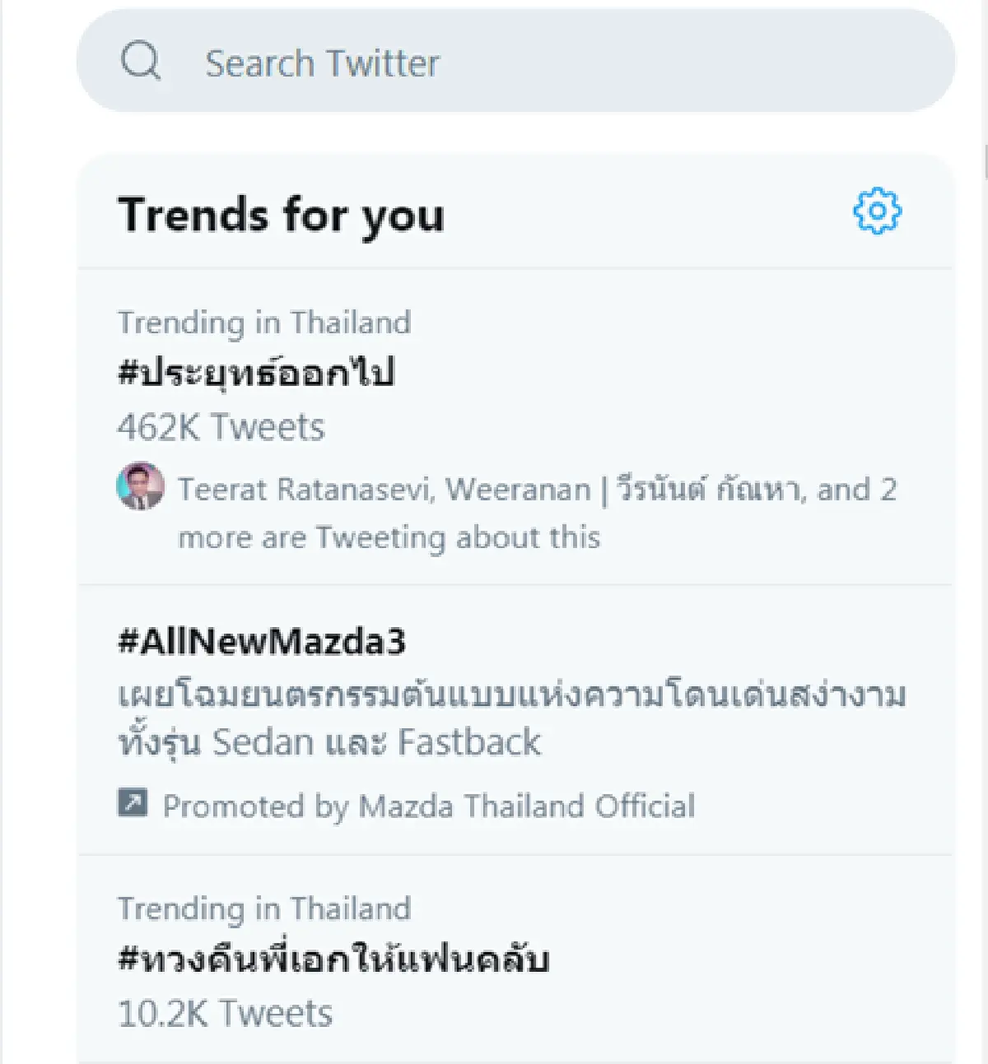The height and width of the screenshot is (1064, 988).
Task: Open the #AllNewMazda3 promoted trend
Action: pos(262,643)
